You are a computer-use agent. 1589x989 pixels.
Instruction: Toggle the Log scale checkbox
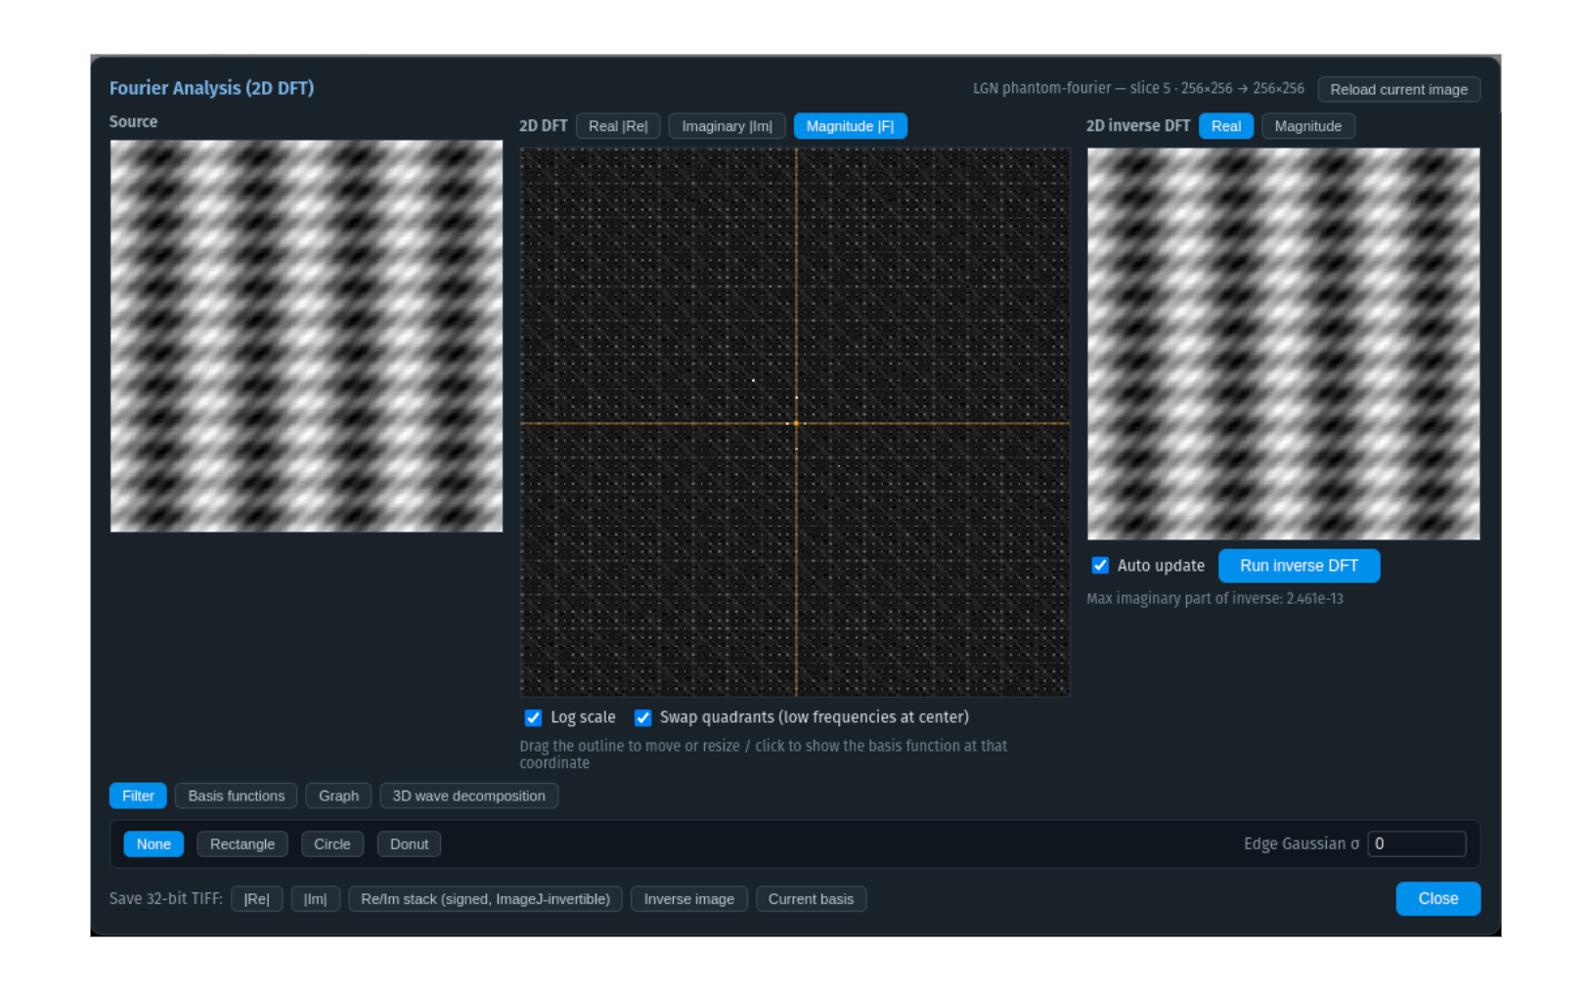pos(533,717)
